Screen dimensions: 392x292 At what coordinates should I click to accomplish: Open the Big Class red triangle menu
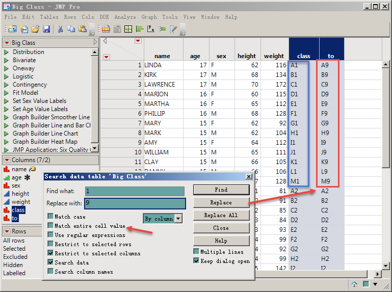pos(7,43)
